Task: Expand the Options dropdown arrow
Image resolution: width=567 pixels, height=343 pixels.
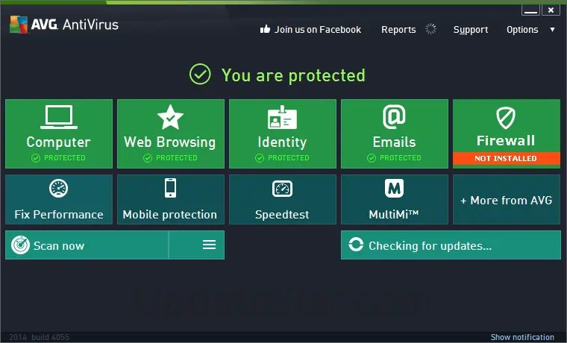Action: (552, 30)
